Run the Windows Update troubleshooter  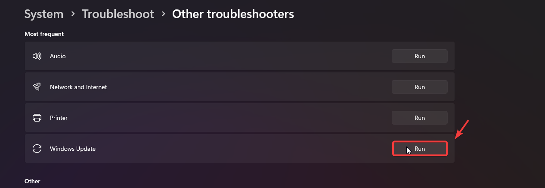(419, 149)
